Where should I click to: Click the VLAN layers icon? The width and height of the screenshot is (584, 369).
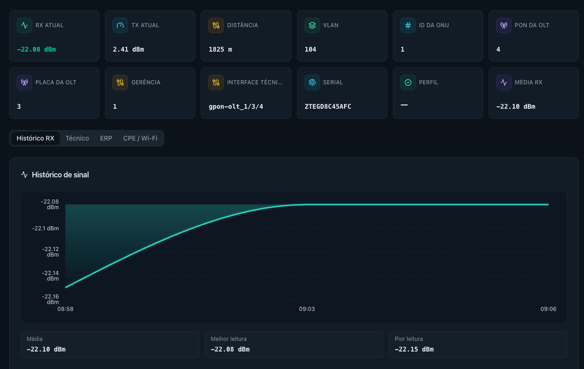click(312, 25)
